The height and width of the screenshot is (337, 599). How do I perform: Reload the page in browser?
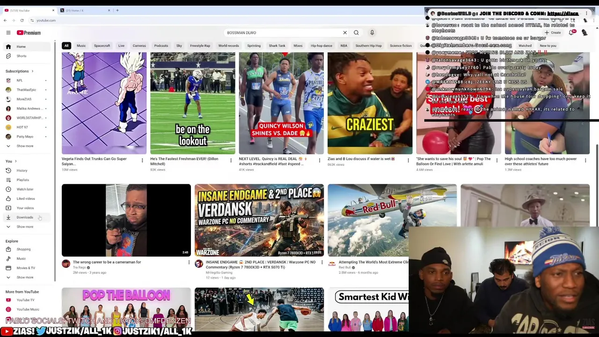tap(22, 20)
